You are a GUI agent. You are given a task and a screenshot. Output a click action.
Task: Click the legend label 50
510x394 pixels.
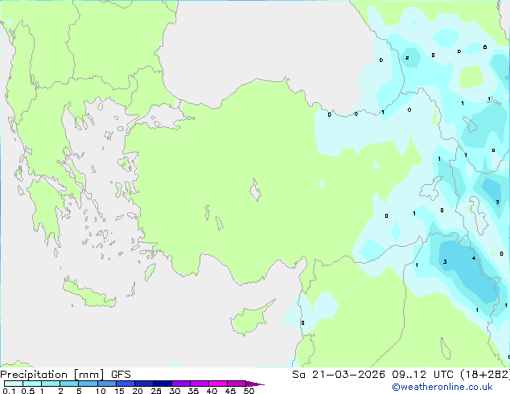249,391
